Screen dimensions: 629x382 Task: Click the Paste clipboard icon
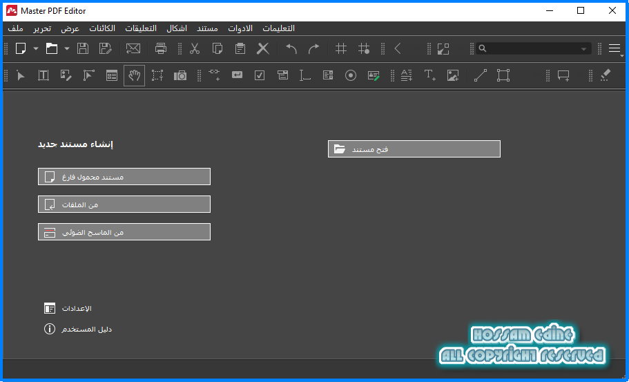(240, 48)
